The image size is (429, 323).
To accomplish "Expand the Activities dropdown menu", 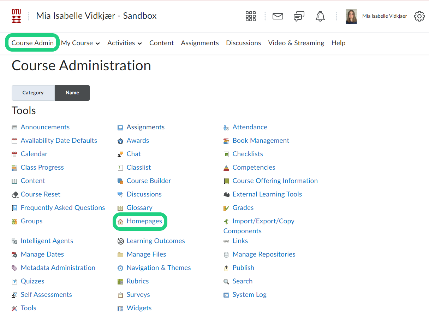I will pyautogui.click(x=125, y=43).
